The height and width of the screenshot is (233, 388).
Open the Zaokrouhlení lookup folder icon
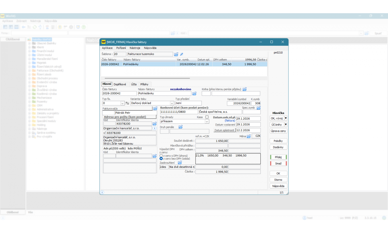(180, 163)
